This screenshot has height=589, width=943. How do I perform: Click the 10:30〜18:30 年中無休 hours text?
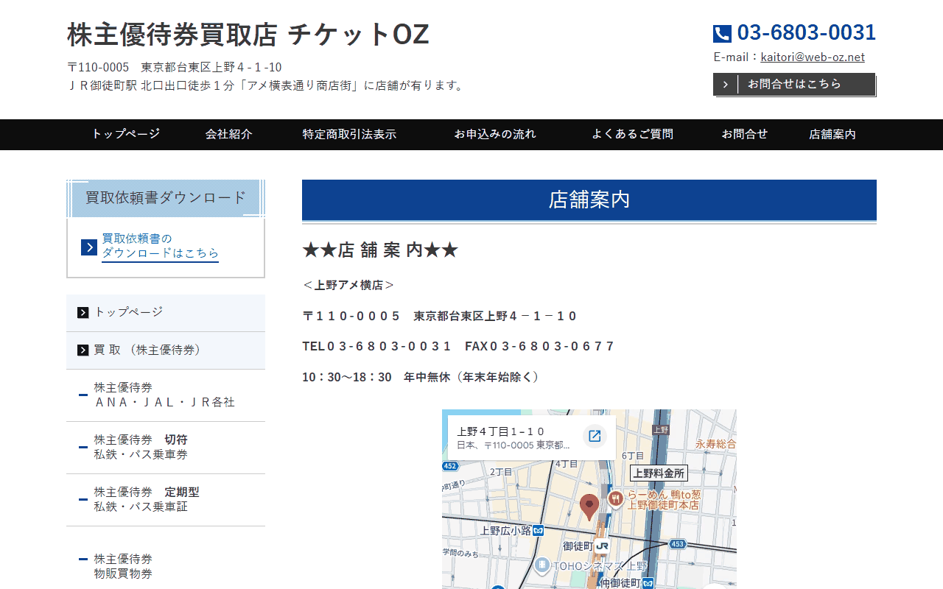click(421, 377)
